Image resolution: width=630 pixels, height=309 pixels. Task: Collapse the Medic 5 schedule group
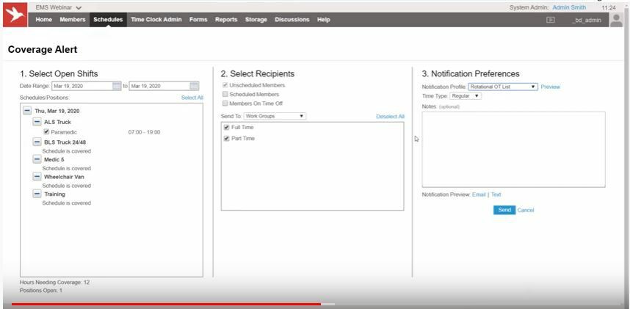[37, 159]
